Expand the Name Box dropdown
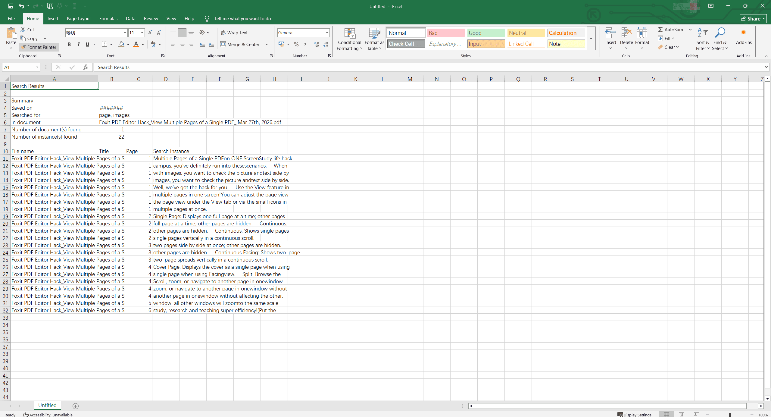771x417 pixels. pyautogui.click(x=37, y=67)
